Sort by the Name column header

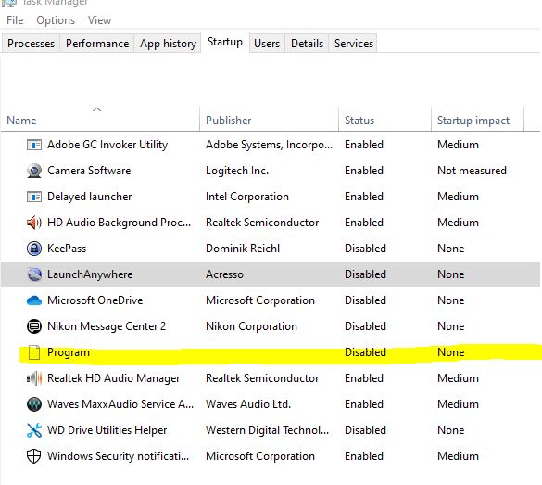(x=100, y=120)
